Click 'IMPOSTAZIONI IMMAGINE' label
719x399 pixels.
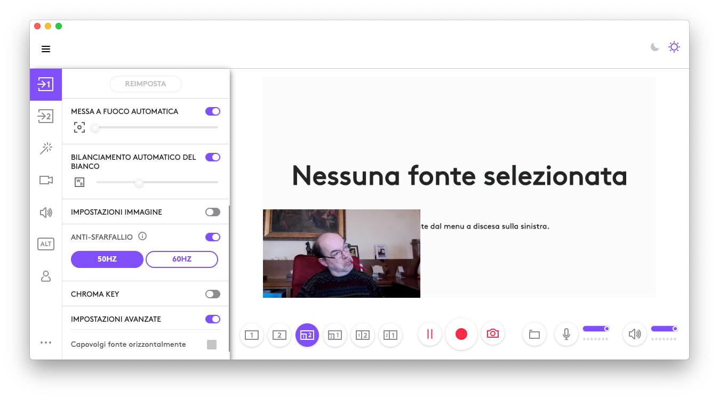(x=116, y=212)
